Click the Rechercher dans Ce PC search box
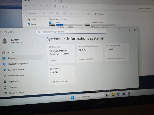This screenshot has height=115, width=154. pos(146,9)
